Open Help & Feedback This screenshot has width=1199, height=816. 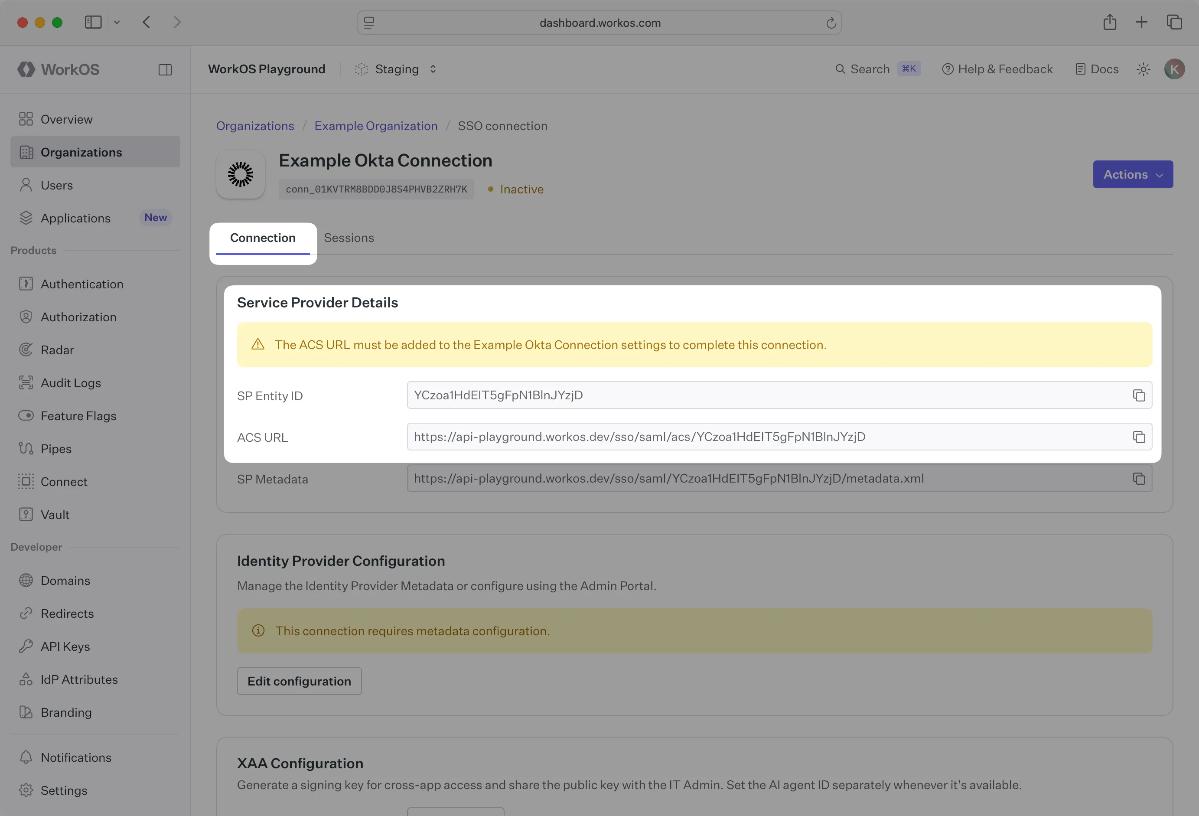[x=997, y=69]
